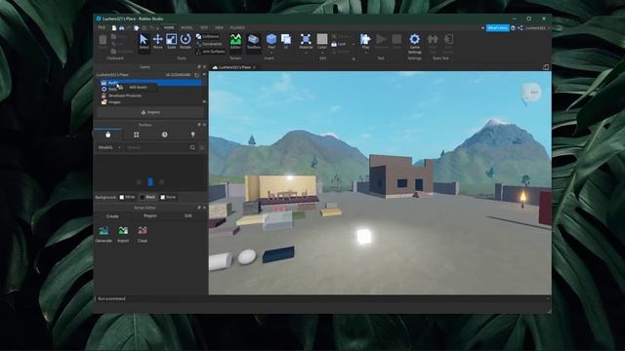The width and height of the screenshot is (625, 351).
Task: Open the FILE menu
Action: pos(102,28)
